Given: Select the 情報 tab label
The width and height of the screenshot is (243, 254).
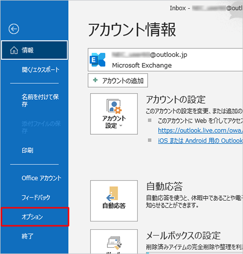Looking at the screenshot, I should tap(28, 50).
